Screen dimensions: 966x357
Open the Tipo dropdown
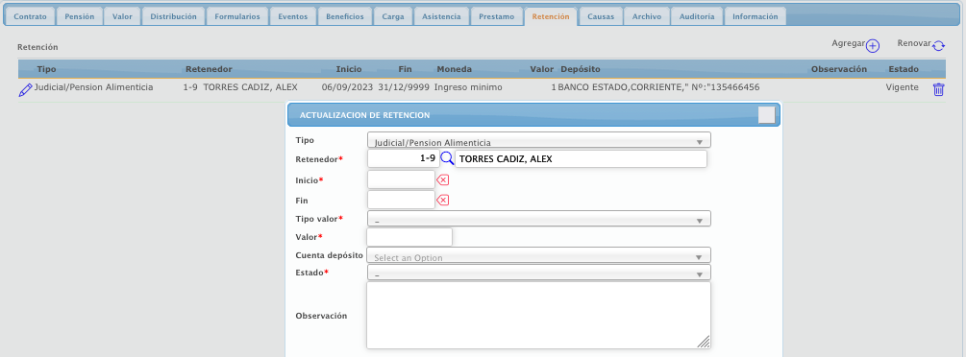[539, 140]
